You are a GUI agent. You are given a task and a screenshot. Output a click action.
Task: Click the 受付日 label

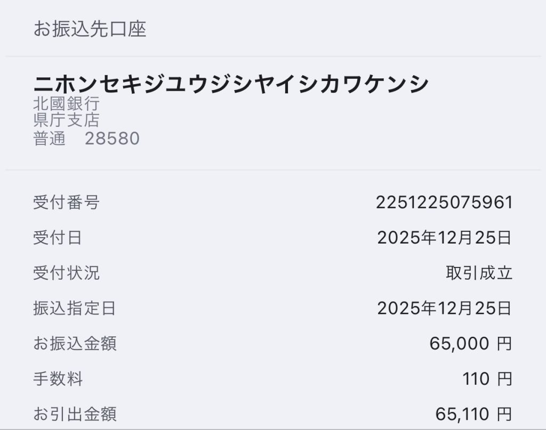coord(58,238)
